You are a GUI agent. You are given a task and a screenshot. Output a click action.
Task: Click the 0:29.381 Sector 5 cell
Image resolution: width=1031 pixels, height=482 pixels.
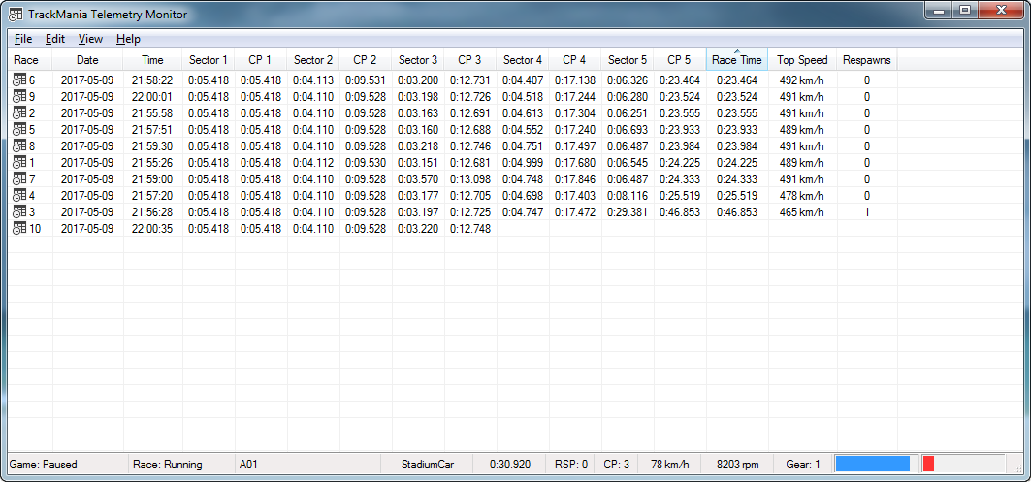pos(628,211)
